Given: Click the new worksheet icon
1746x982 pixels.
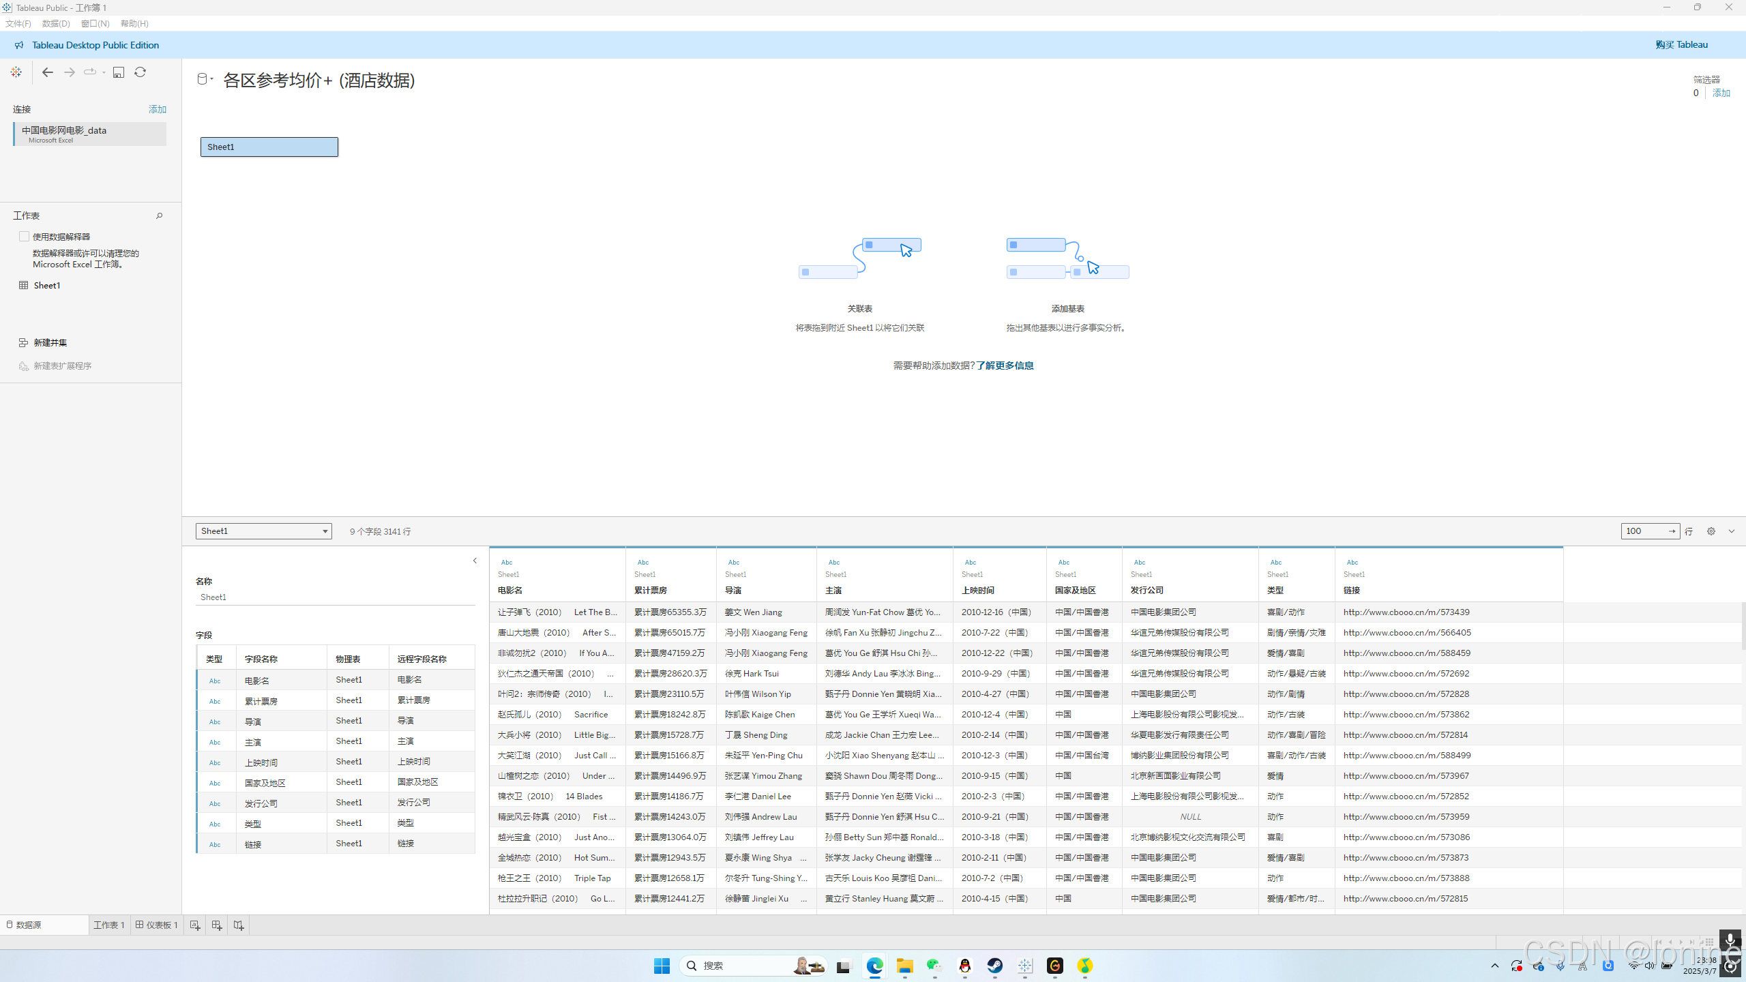Looking at the screenshot, I should 195,925.
